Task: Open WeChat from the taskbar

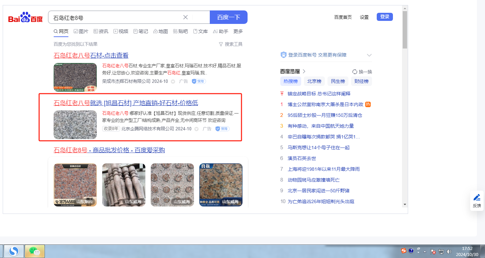Action: pos(34,251)
